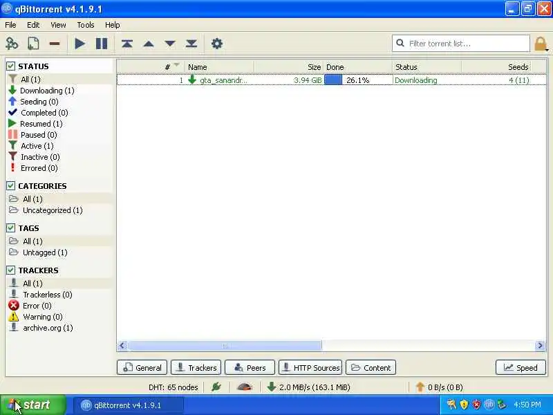Move torrent up in queue
Screen dimensions: 553x415
[x=149, y=44]
